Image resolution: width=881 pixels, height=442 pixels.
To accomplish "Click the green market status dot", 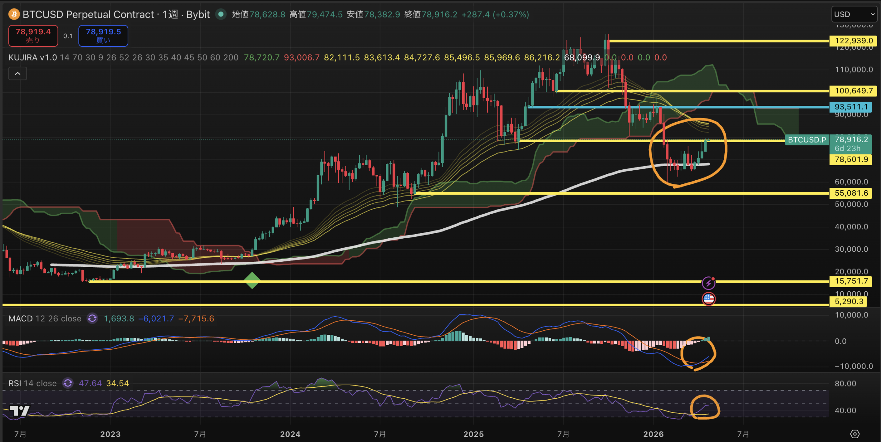I will click(221, 14).
